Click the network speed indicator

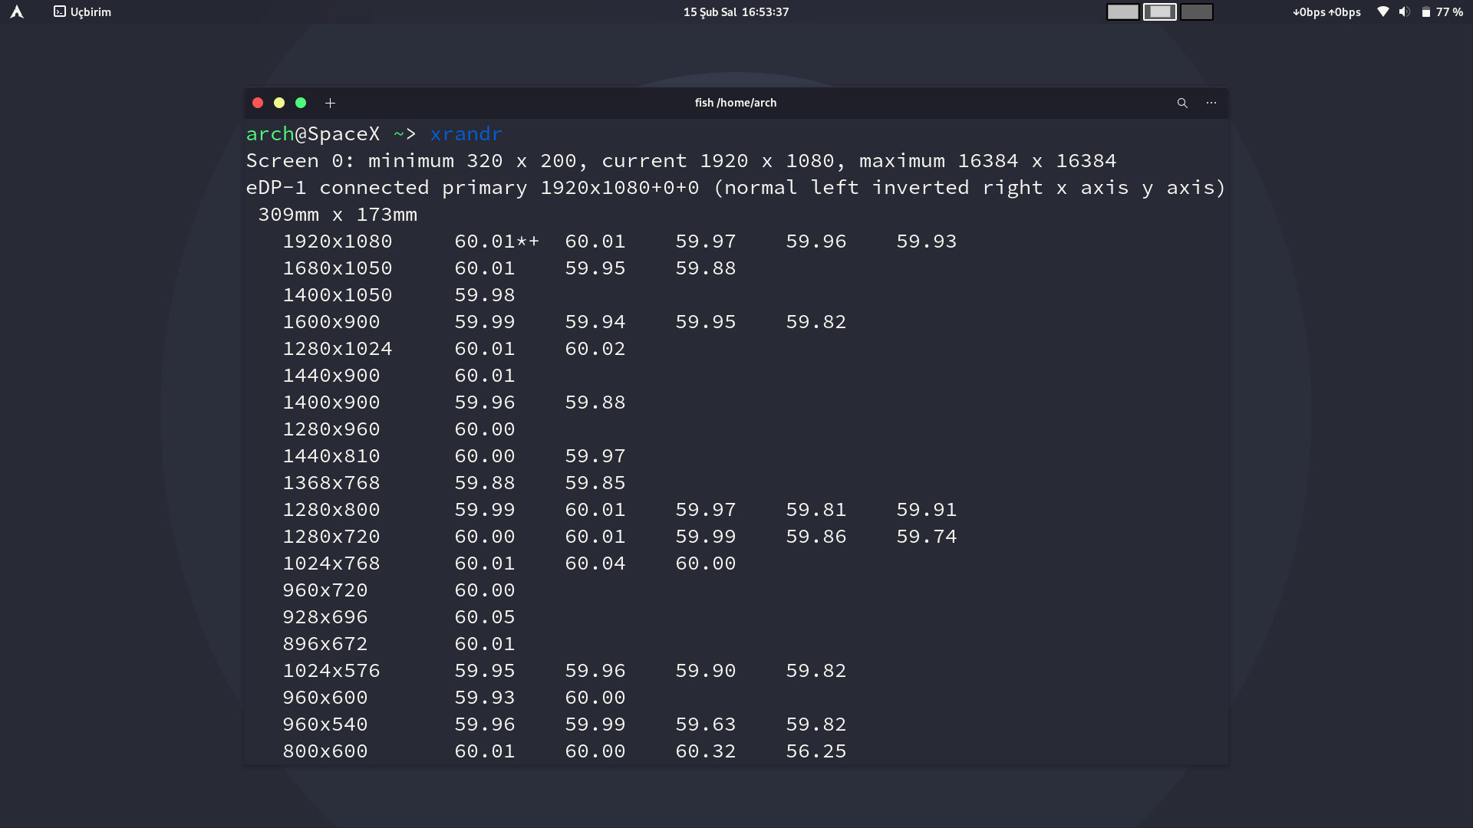(x=1326, y=11)
